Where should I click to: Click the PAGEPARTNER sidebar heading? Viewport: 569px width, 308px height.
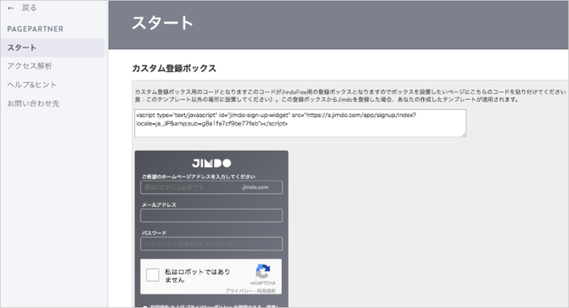(35, 29)
